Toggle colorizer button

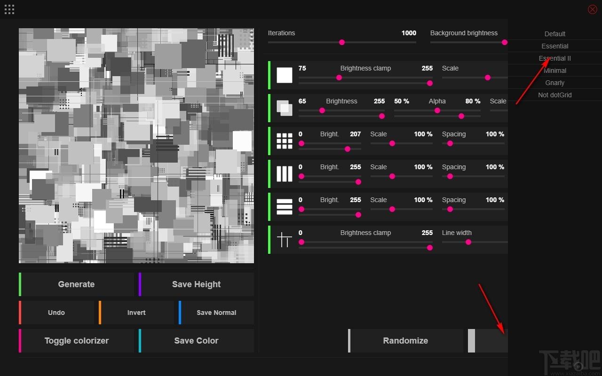(x=76, y=341)
